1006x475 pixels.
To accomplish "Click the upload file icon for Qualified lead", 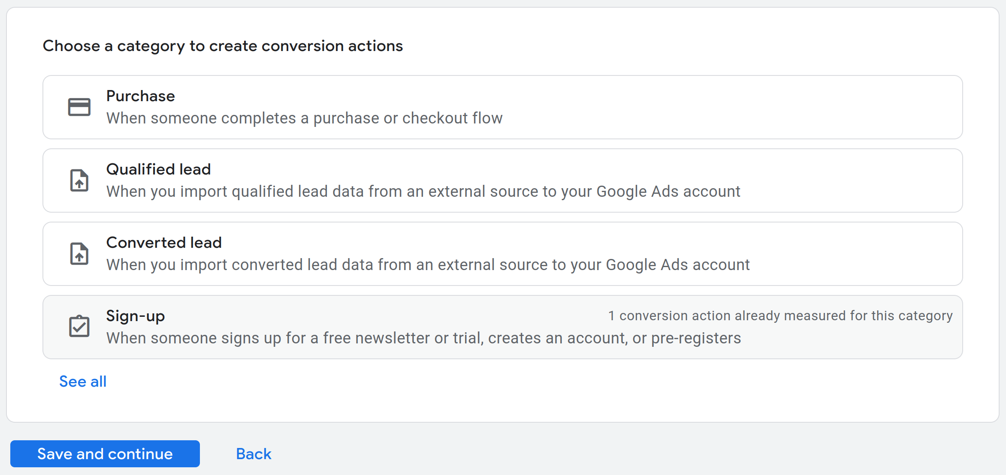I will tap(79, 180).
